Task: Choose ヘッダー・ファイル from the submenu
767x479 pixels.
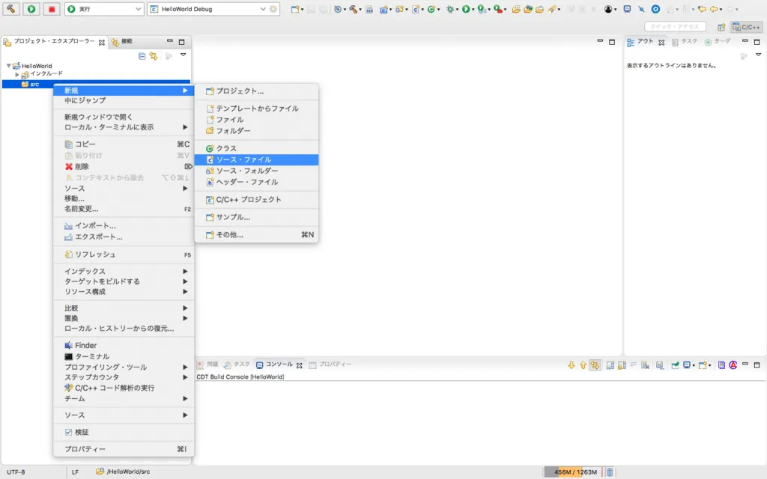Action: (256, 182)
